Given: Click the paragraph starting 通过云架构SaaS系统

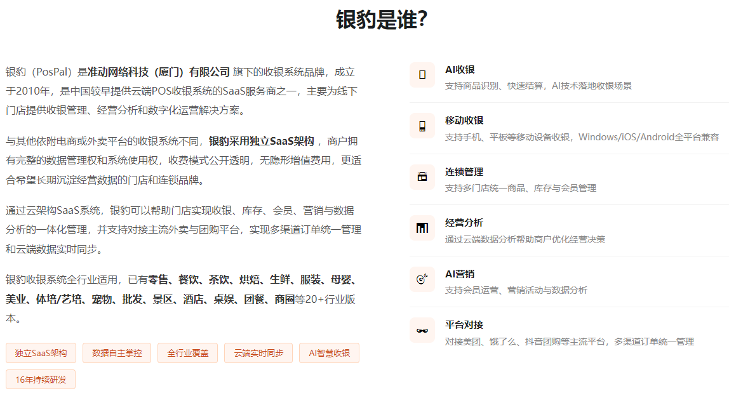Looking at the screenshot, I should (184, 230).
